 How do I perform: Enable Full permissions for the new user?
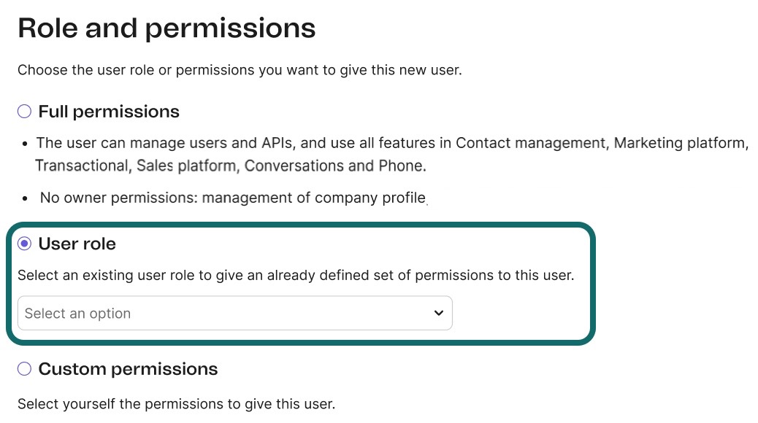[23, 111]
